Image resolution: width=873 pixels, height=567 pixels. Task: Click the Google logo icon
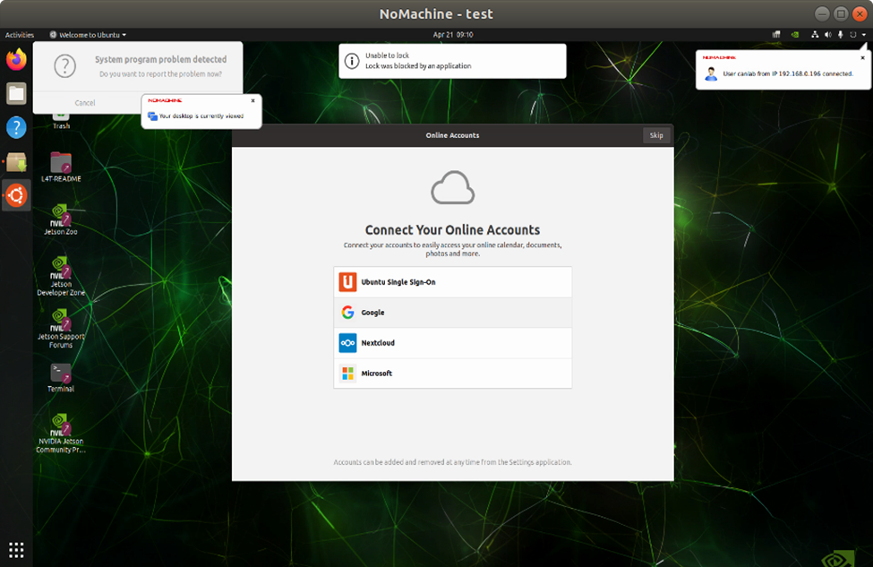347,313
